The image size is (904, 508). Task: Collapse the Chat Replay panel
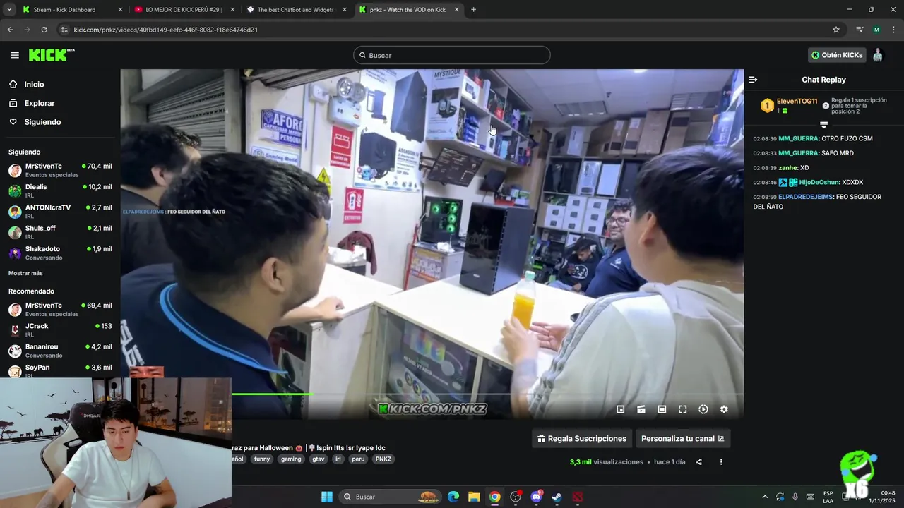(753, 80)
